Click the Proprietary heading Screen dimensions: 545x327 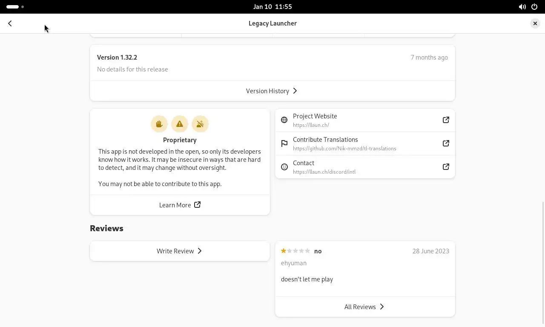(180, 140)
